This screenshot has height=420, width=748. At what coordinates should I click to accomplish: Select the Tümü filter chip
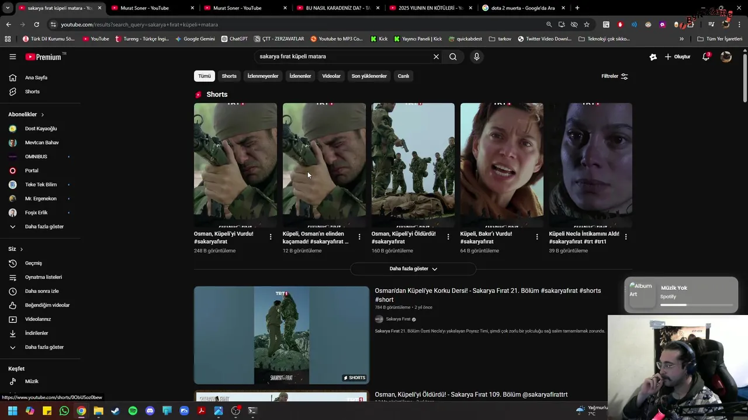(x=205, y=76)
